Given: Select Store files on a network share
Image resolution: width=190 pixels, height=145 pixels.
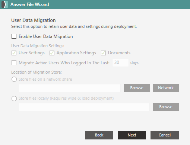Looking at the screenshot, I should click(x=14, y=79).
